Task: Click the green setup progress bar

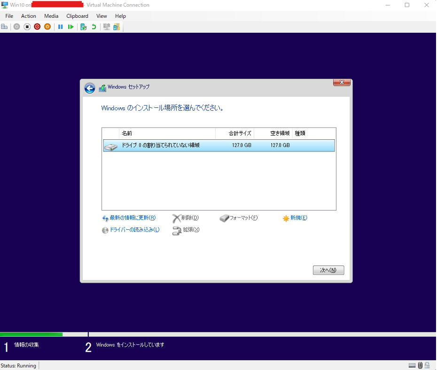Action: (31, 334)
